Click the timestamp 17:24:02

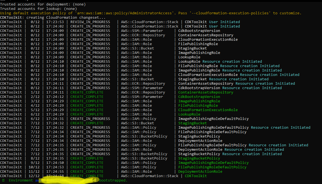click(x=55, y=26)
